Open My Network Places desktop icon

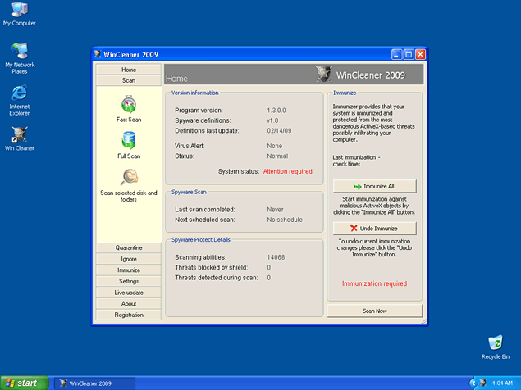tap(19, 52)
